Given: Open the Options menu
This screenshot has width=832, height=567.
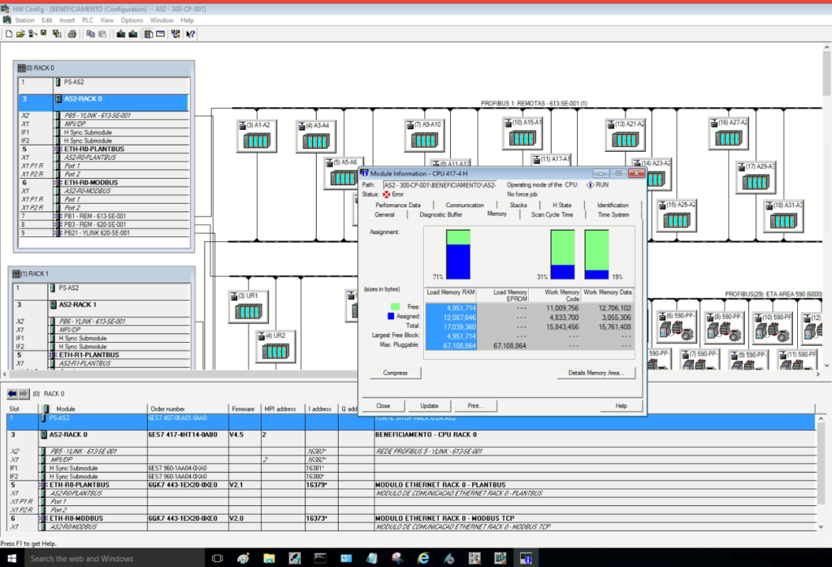Looking at the screenshot, I should pyautogui.click(x=132, y=20).
